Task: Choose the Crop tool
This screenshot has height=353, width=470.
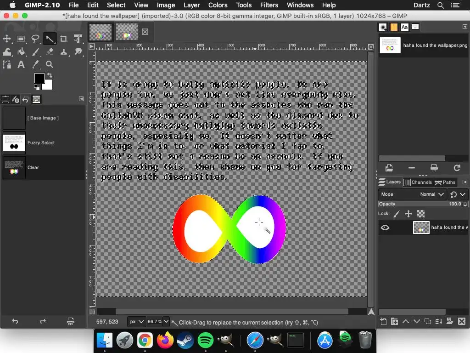Action: pos(63,39)
